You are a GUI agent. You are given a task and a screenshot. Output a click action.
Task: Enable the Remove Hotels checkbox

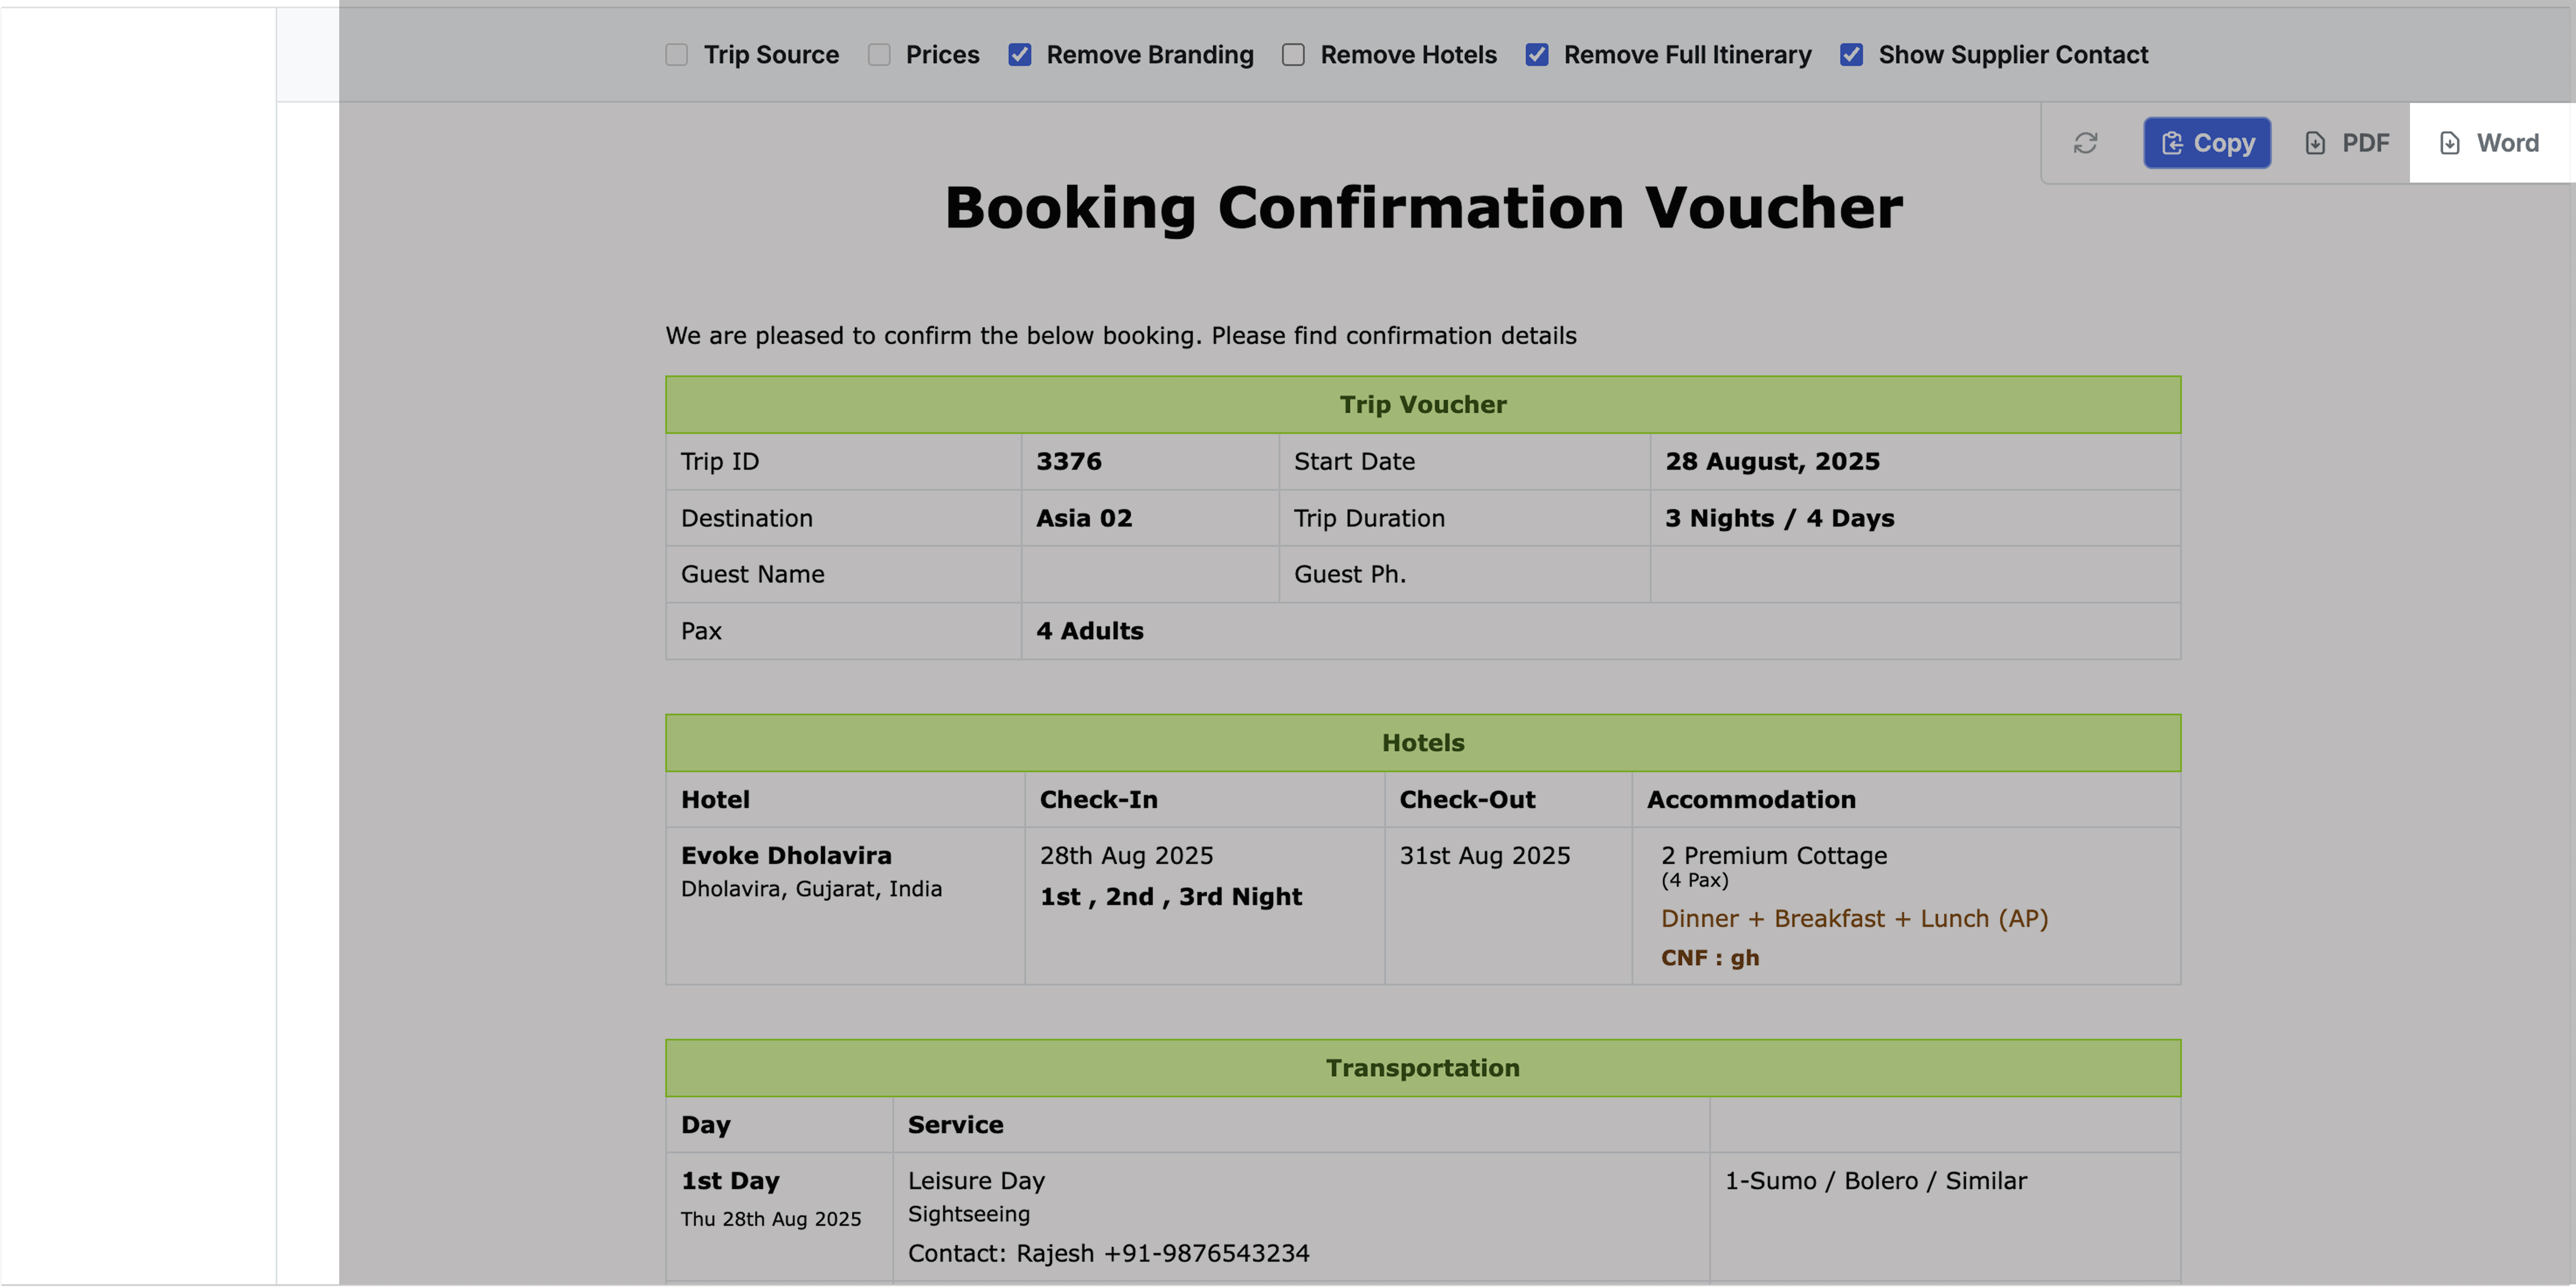point(1293,55)
